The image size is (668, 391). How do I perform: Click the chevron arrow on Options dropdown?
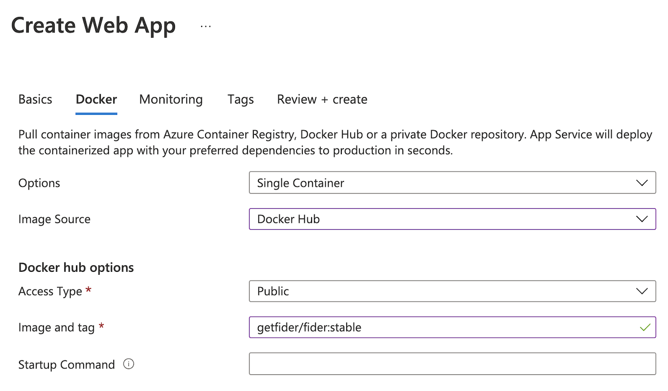coord(642,183)
